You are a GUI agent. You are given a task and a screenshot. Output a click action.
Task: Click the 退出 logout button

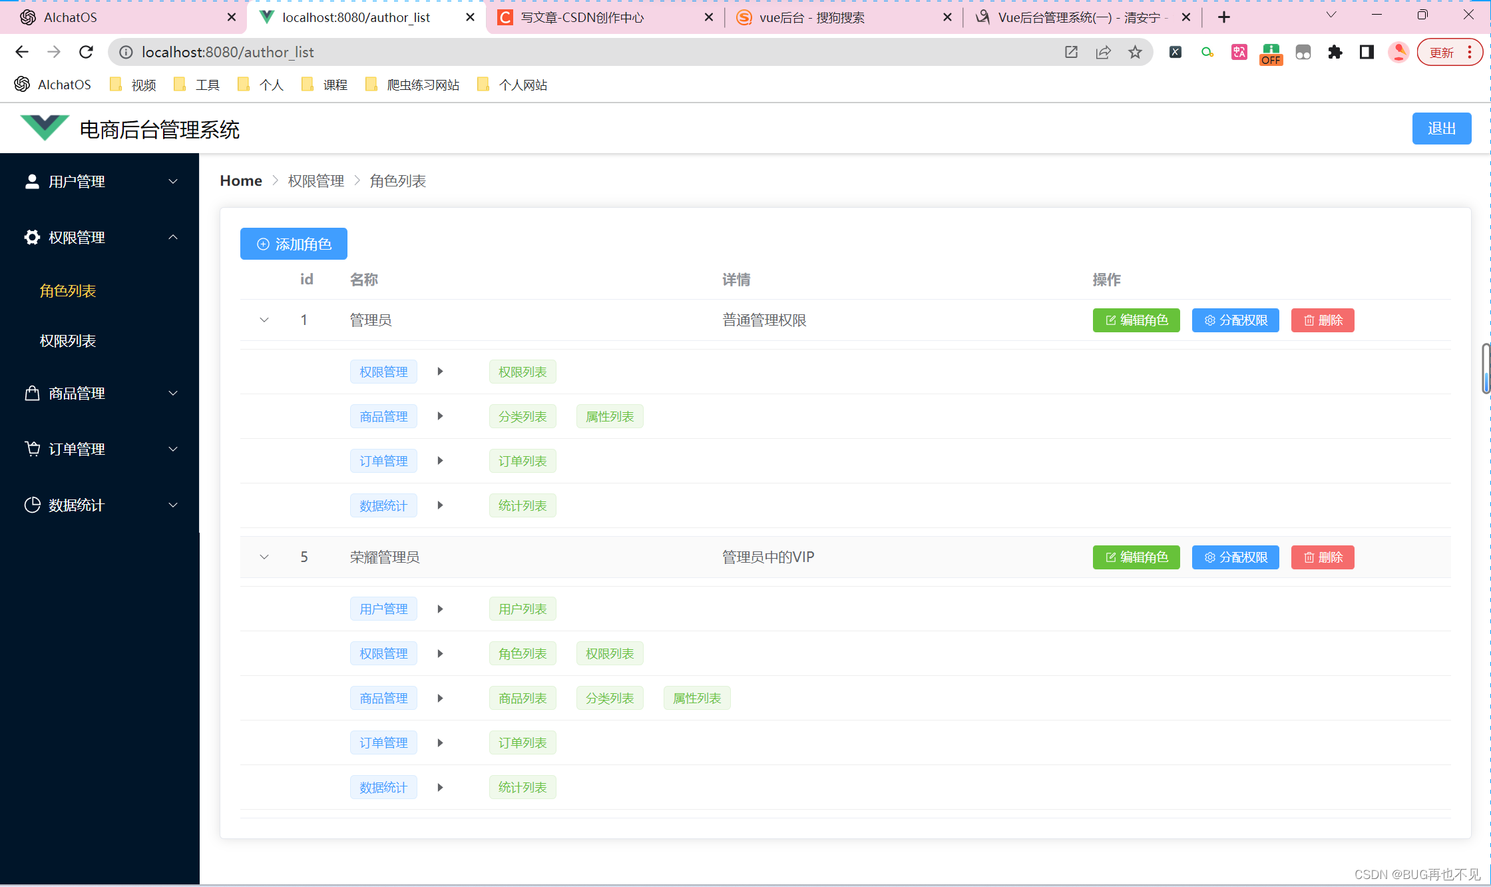point(1442,129)
